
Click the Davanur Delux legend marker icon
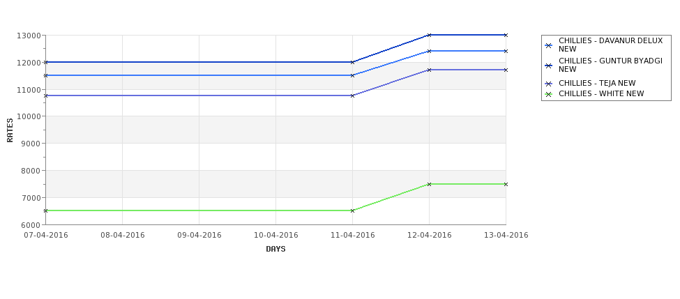click(549, 45)
